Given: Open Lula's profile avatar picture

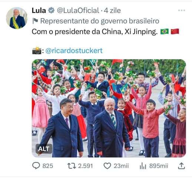Looking at the screenshot, I should point(17,18).
